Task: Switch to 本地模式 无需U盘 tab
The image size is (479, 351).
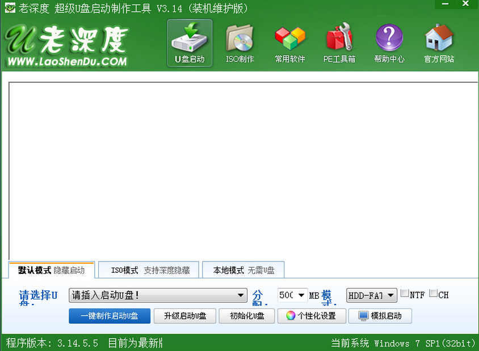Action: (x=243, y=270)
